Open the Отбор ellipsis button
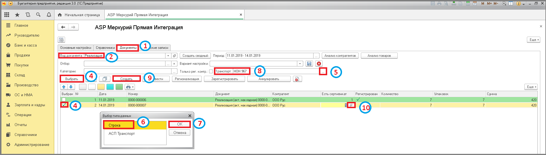 (x=168, y=64)
